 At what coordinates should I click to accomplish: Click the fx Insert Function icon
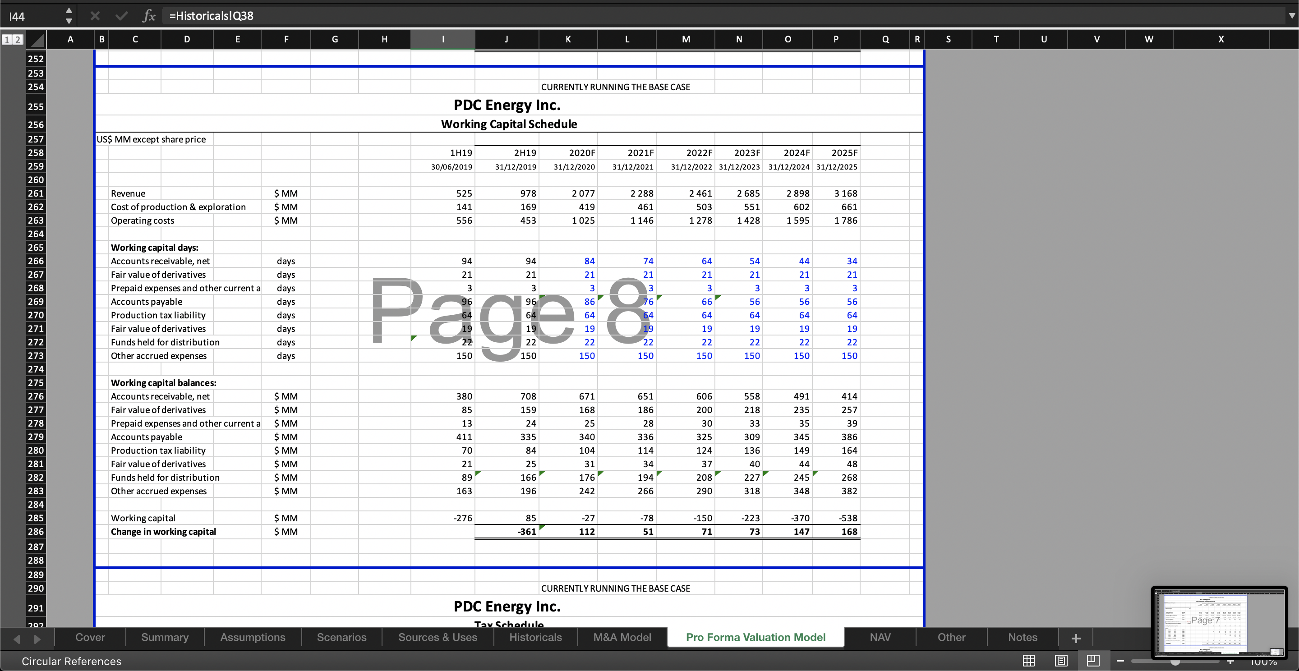point(148,16)
